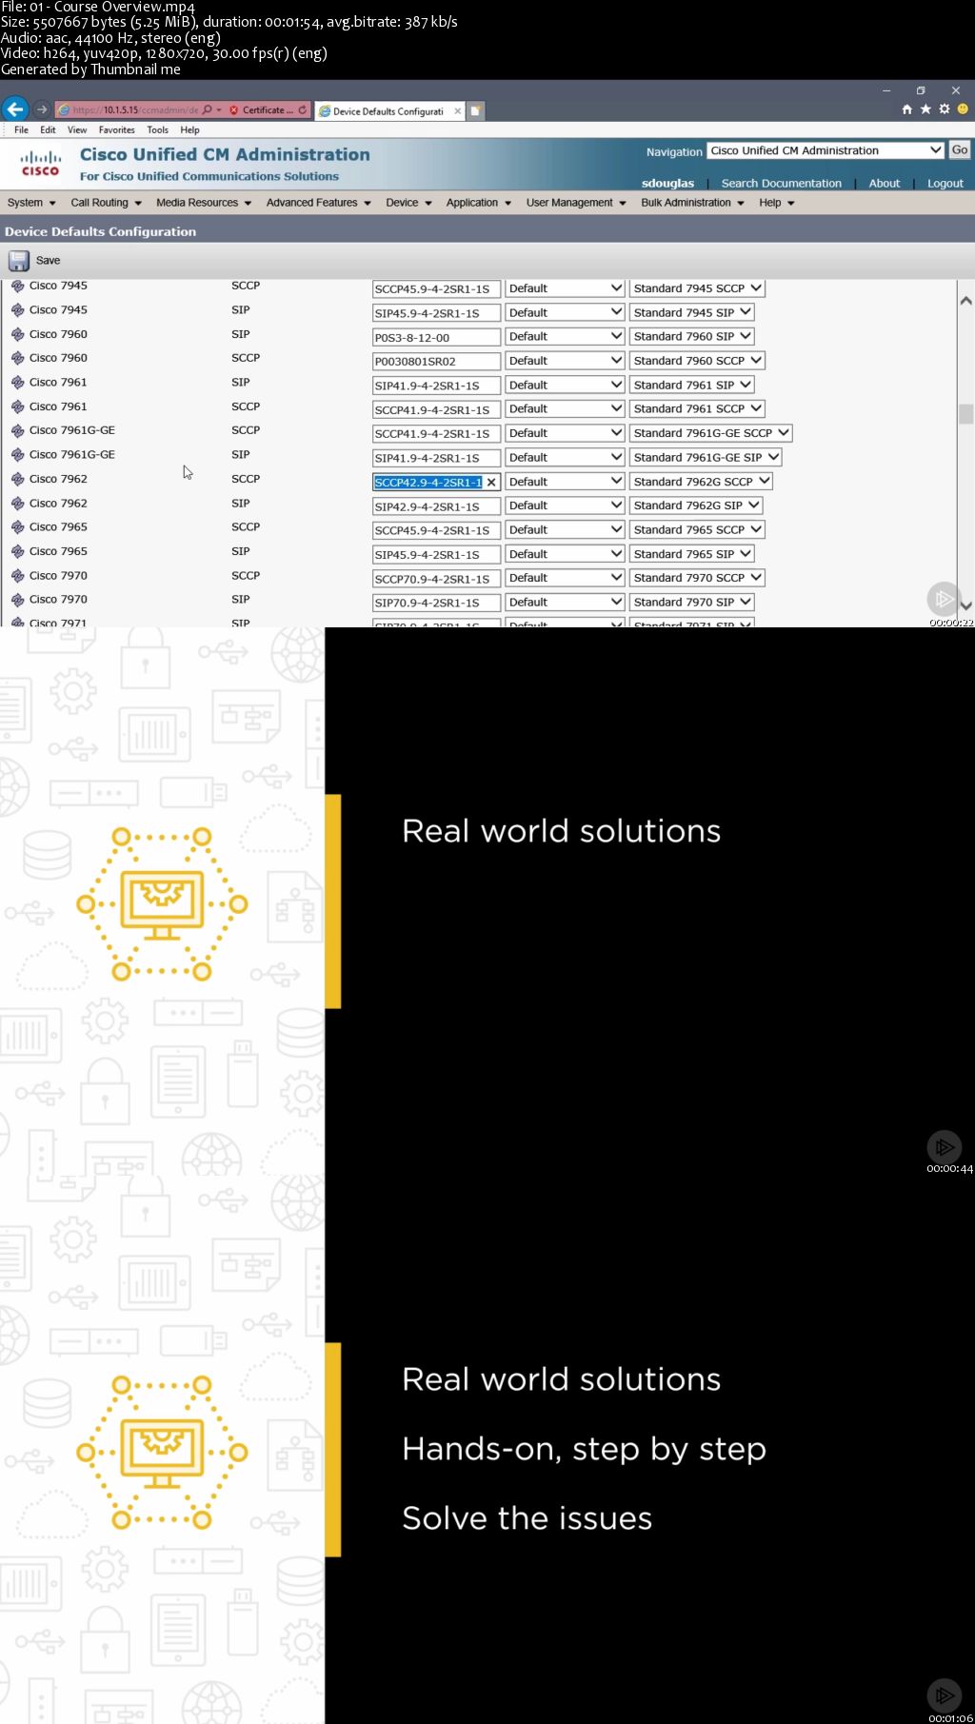The image size is (975, 1724).
Task: Open the Standard 7961G-GE SCCP dropdown
Action: pyautogui.click(x=711, y=432)
